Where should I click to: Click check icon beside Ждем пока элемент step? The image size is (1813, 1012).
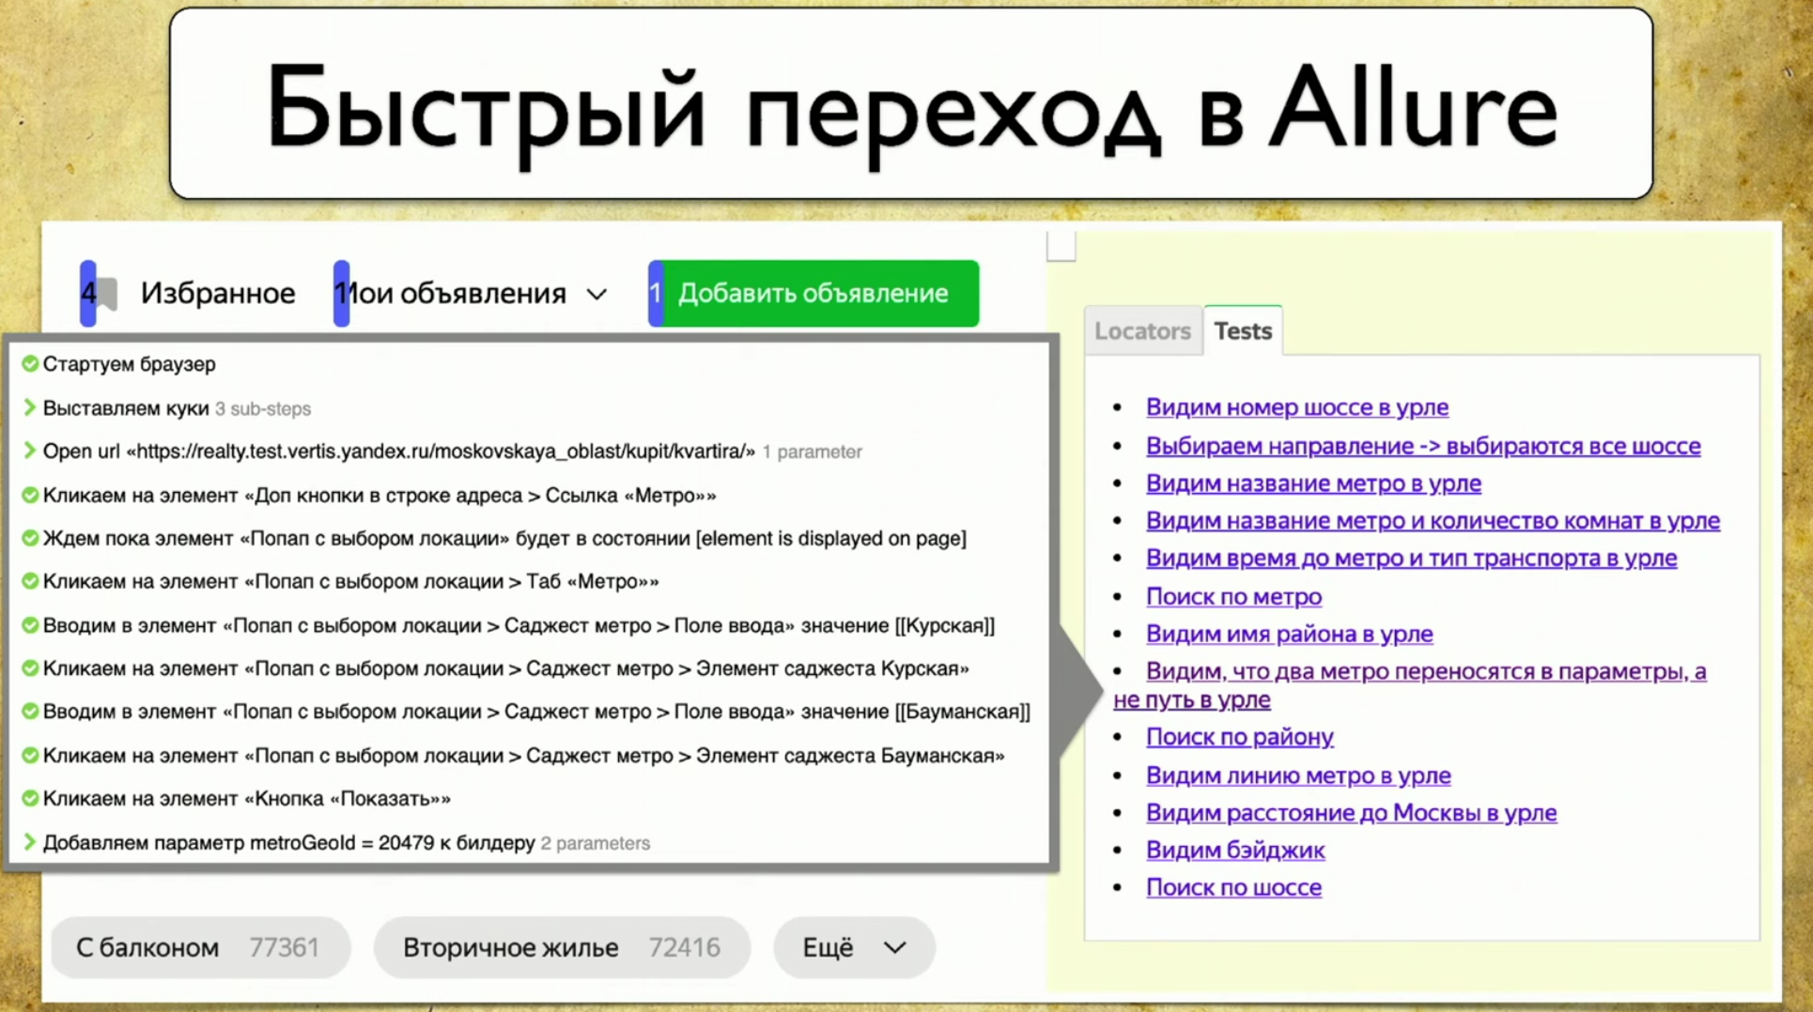click(x=30, y=538)
